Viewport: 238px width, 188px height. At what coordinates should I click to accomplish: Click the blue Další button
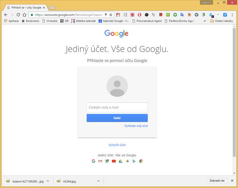tap(117, 118)
